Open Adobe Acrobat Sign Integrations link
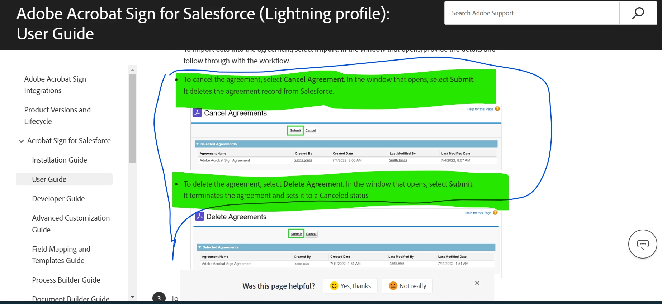Viewport: 662px width, 304px height. 55,85
